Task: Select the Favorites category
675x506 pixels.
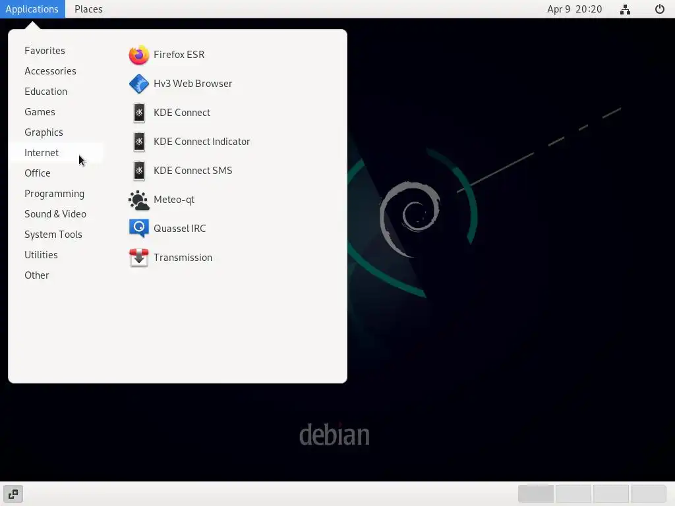Action: click(45, 50)
